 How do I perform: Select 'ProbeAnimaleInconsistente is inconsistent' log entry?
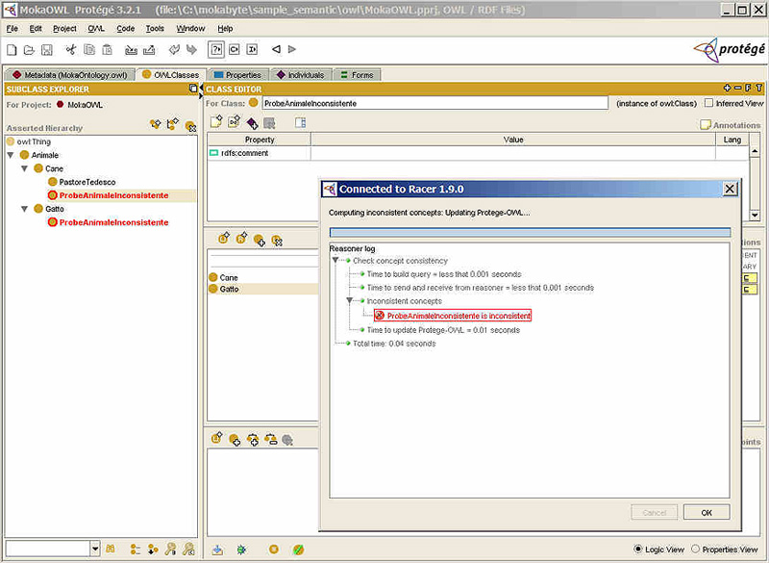453,316
